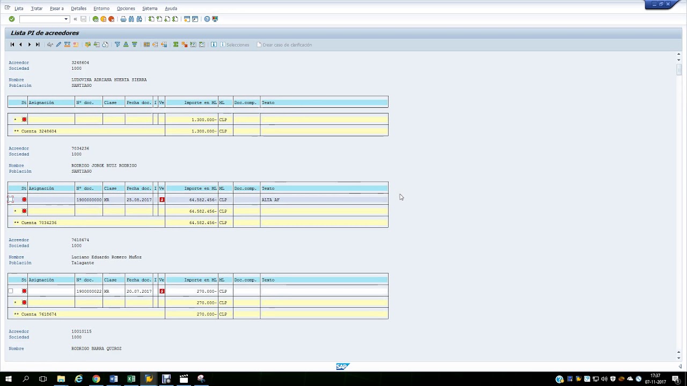
Task: Open the Detalles menu
Action: click(x=78, y=9)
